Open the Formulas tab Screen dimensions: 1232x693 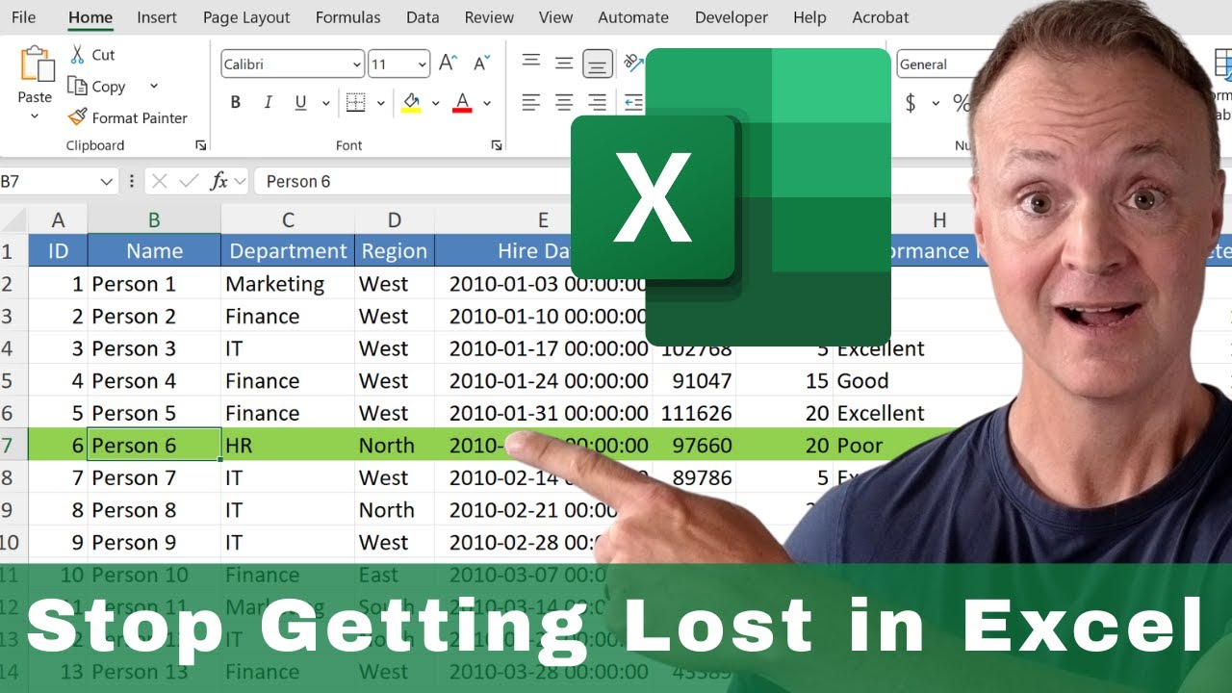coord(347,17)
